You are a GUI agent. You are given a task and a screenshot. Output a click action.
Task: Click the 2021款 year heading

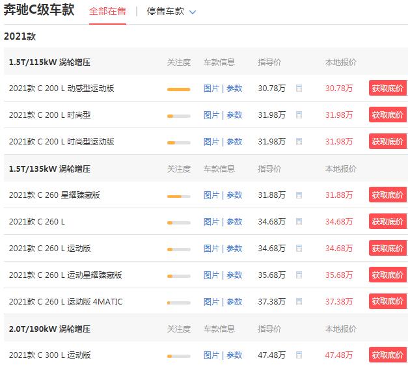(x=20, y=36)
